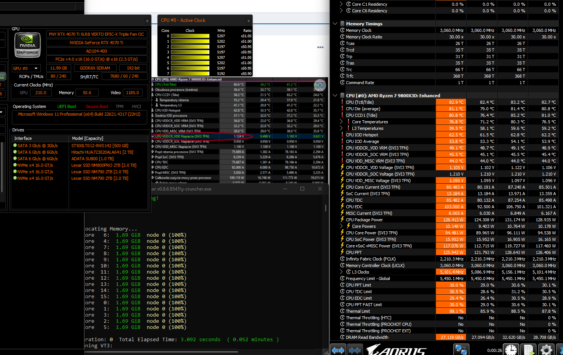Select the CPU Package Power sensor row
The width and height of the screenshot is (563, 355).
click(x=364, y=220)
